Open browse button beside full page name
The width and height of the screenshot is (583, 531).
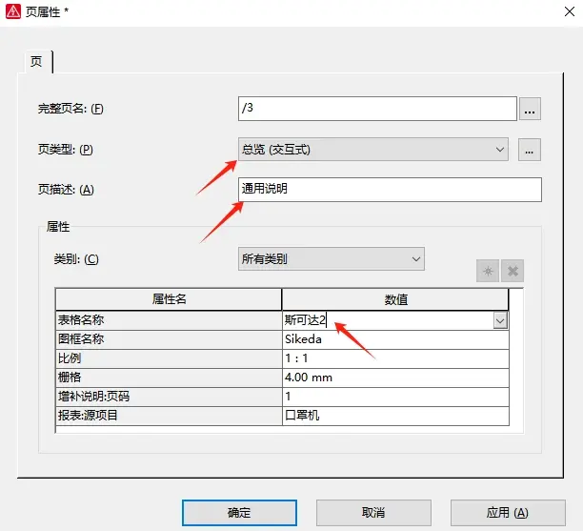[530, 109]
